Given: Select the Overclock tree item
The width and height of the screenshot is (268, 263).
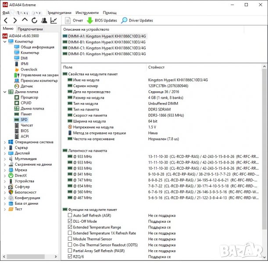Looking at the screenshot, I should [29, 69].
